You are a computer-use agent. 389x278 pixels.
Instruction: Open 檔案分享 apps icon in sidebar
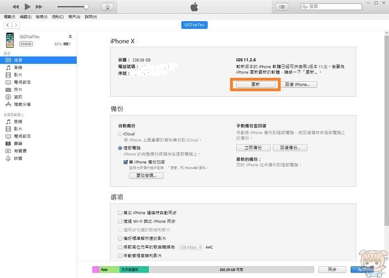[8, 105]
